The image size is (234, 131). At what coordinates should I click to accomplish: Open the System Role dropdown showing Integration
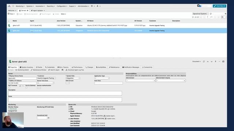tap(73, 78)
